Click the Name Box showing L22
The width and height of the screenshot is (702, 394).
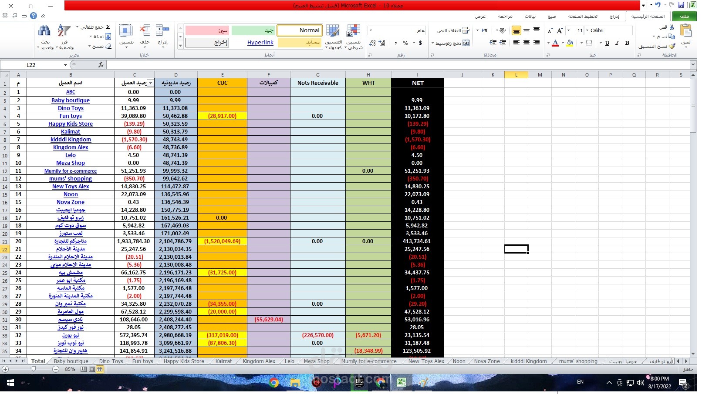31,65
